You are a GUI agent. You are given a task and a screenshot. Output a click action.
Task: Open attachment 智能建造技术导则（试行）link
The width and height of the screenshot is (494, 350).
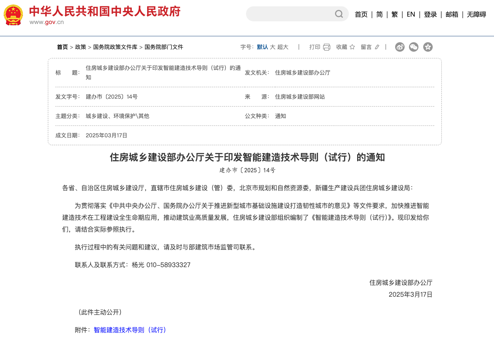coord(130,330)
